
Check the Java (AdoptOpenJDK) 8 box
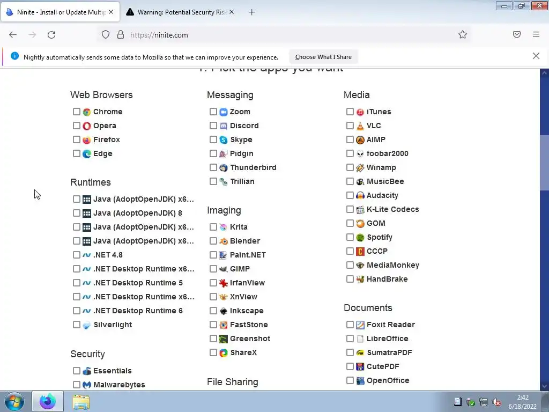coord(76,213)
